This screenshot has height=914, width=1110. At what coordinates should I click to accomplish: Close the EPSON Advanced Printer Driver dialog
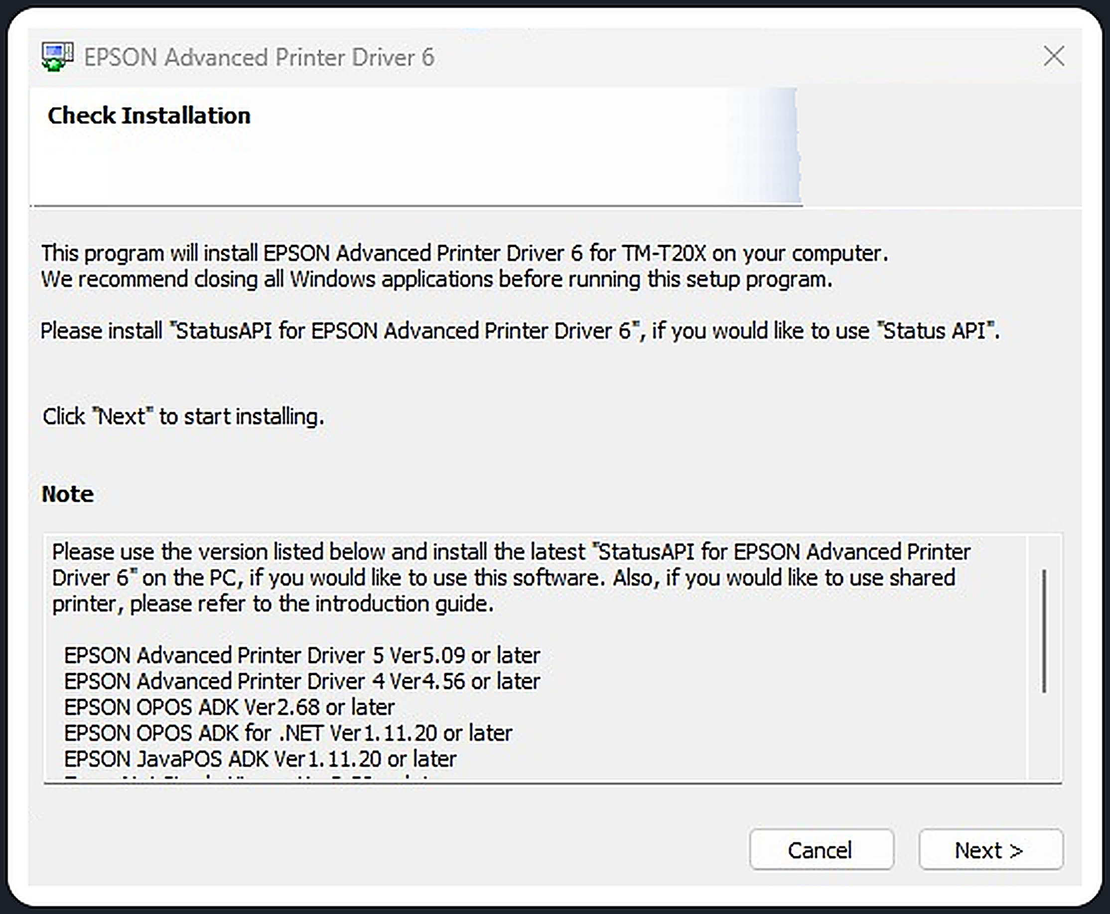(x=1054, y=56)
